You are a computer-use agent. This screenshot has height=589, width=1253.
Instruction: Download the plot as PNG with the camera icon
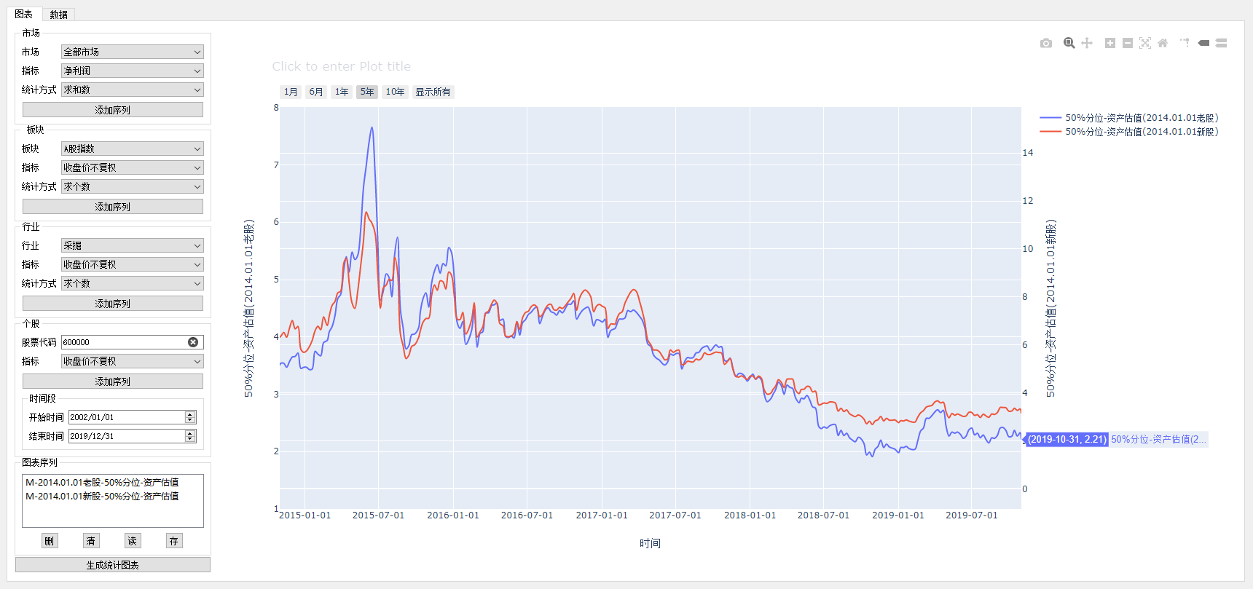tap(1046, 44)
